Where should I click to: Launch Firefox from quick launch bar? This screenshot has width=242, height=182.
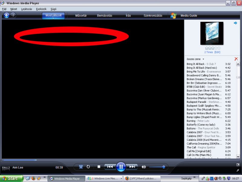[33, 178]
